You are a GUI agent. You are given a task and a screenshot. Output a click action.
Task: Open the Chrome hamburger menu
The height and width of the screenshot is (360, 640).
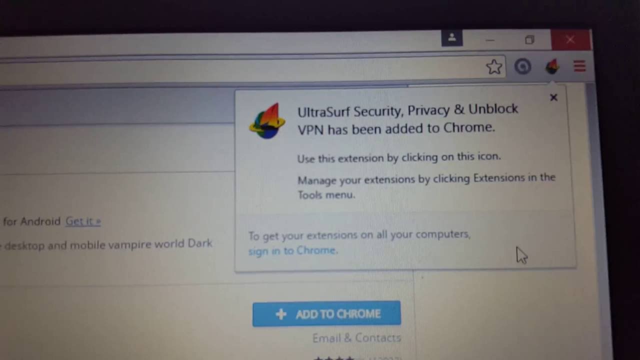coord(579,66)
